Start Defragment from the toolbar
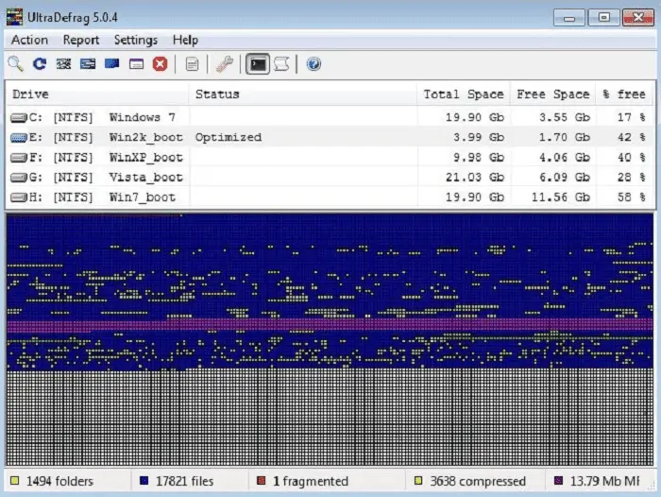This screenshot has height=497, width=661. pos(63,64)
